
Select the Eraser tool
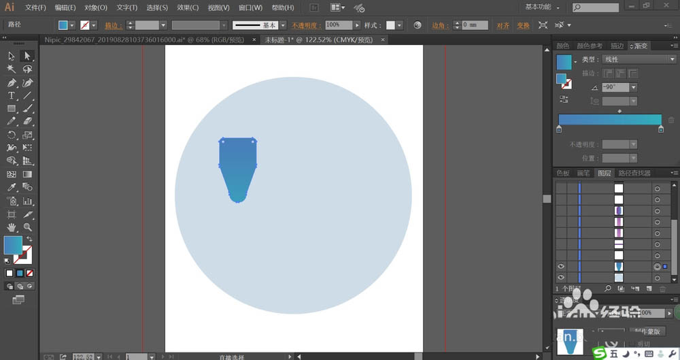pos(27,122)
